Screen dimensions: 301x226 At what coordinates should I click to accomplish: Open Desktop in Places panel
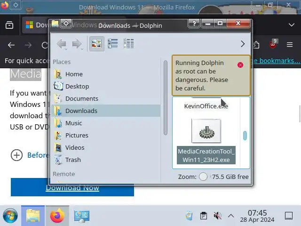[x=106, y=86]
